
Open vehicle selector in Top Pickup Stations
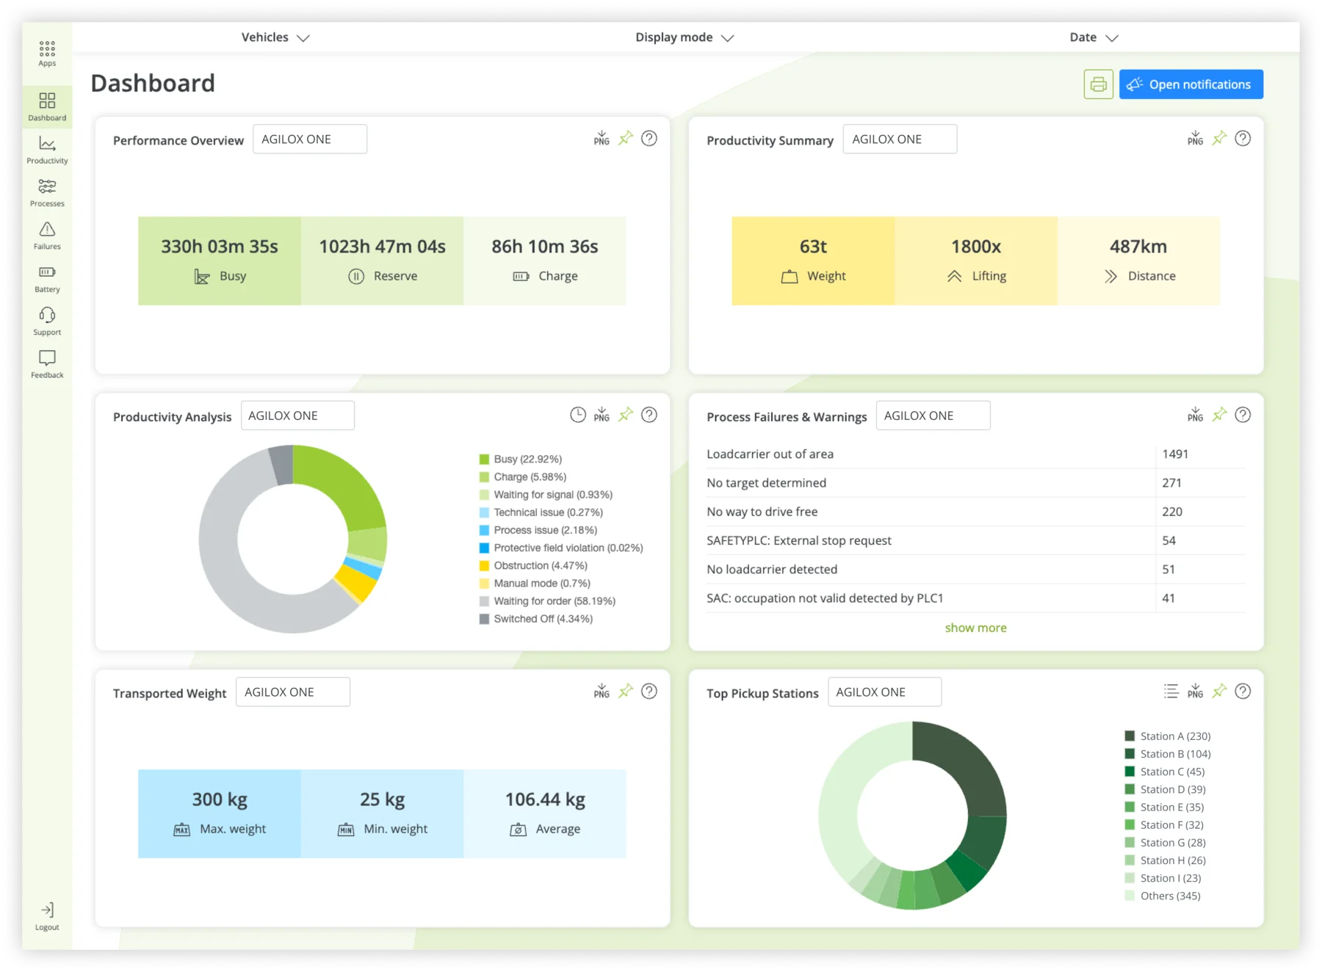click(x=884, y=692)
